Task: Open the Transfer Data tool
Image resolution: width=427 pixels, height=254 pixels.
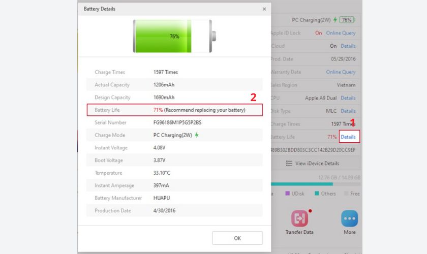Action: (x=299, y=218)
